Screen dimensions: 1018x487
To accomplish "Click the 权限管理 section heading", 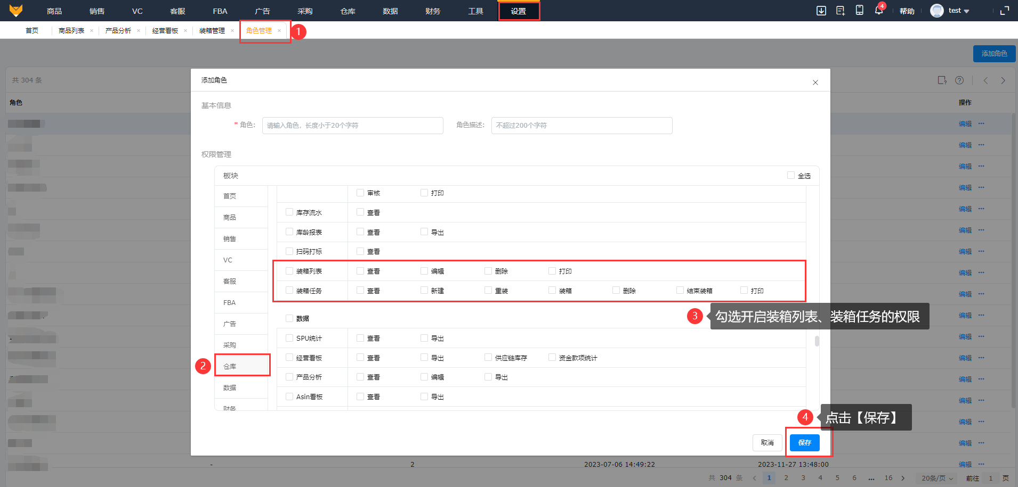I will [216, 154].
